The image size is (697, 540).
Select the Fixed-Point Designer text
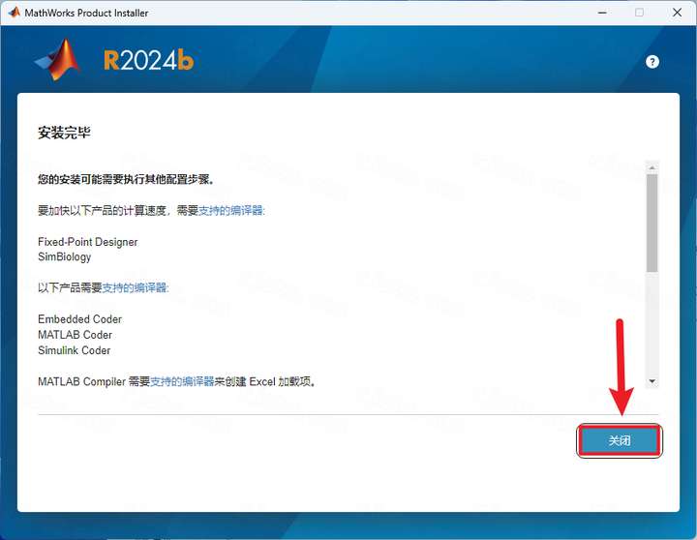(87, 242)
